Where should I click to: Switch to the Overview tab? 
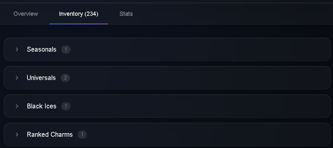pyautogui.click(x=26, y=14)
